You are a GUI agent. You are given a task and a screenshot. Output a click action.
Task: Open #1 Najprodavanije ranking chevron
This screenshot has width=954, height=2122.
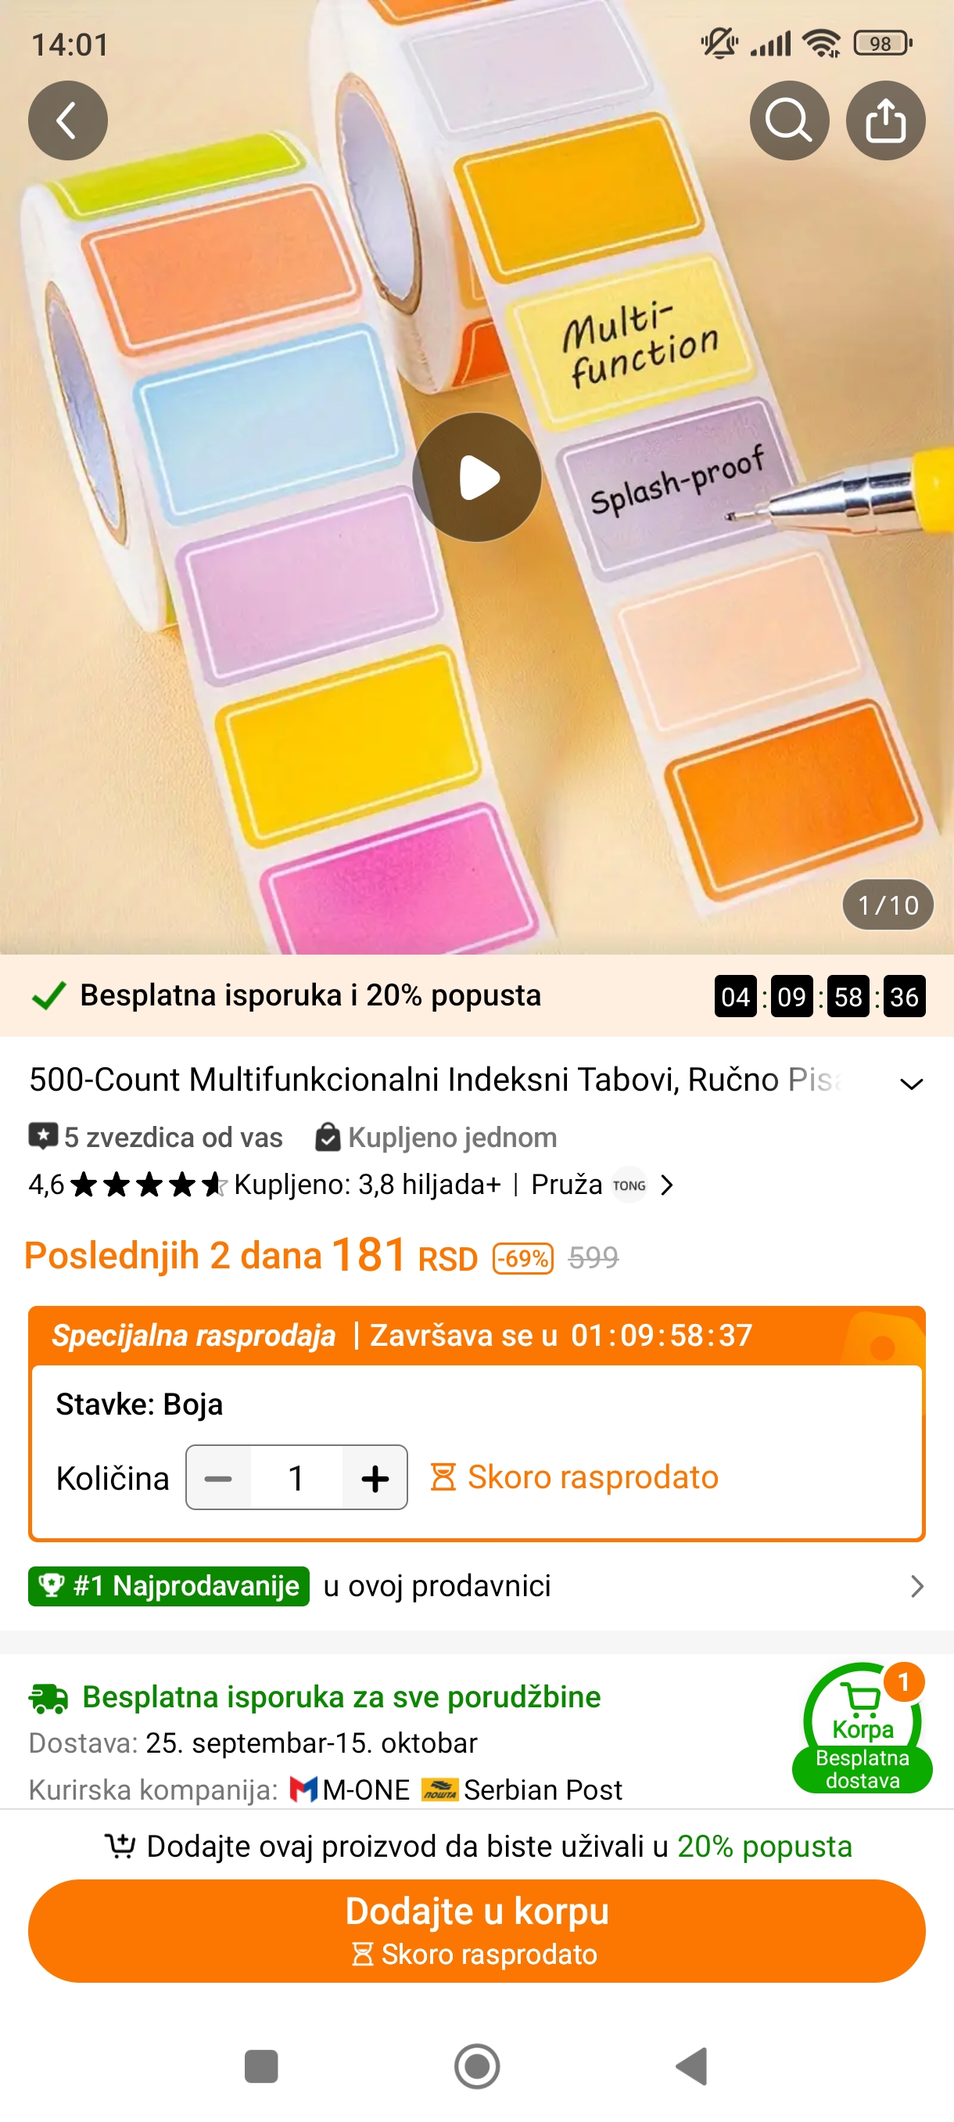(x=917, y=1586)
